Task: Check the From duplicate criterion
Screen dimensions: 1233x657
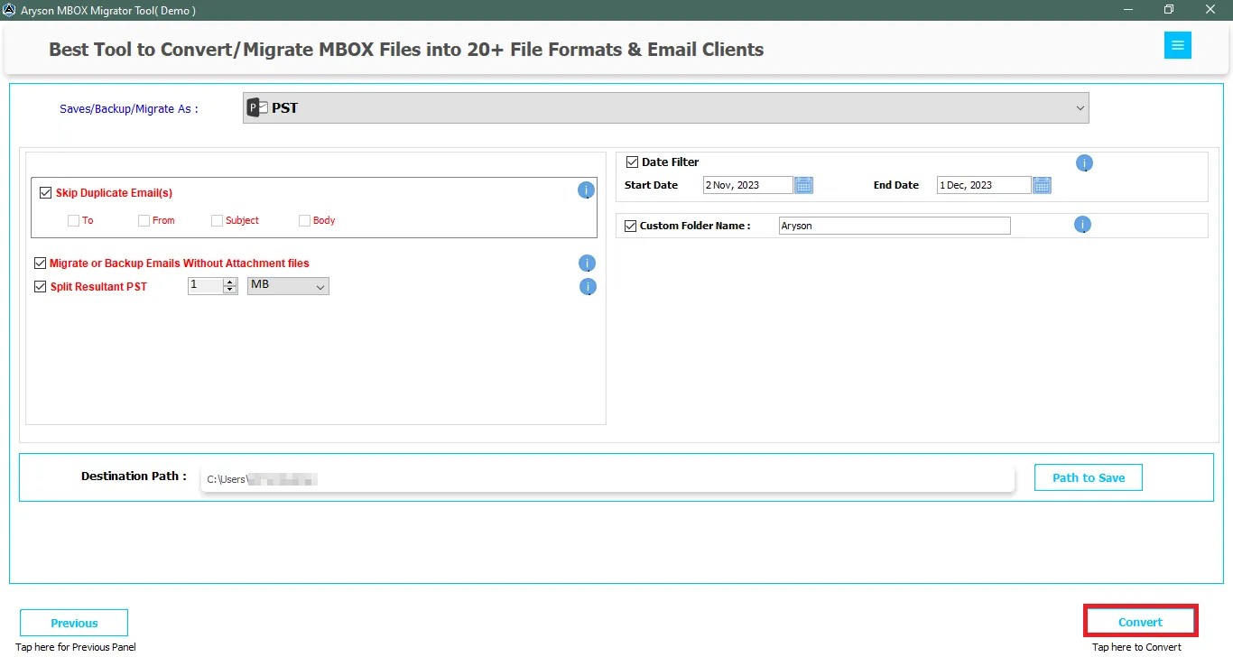Action: [144, 220]
